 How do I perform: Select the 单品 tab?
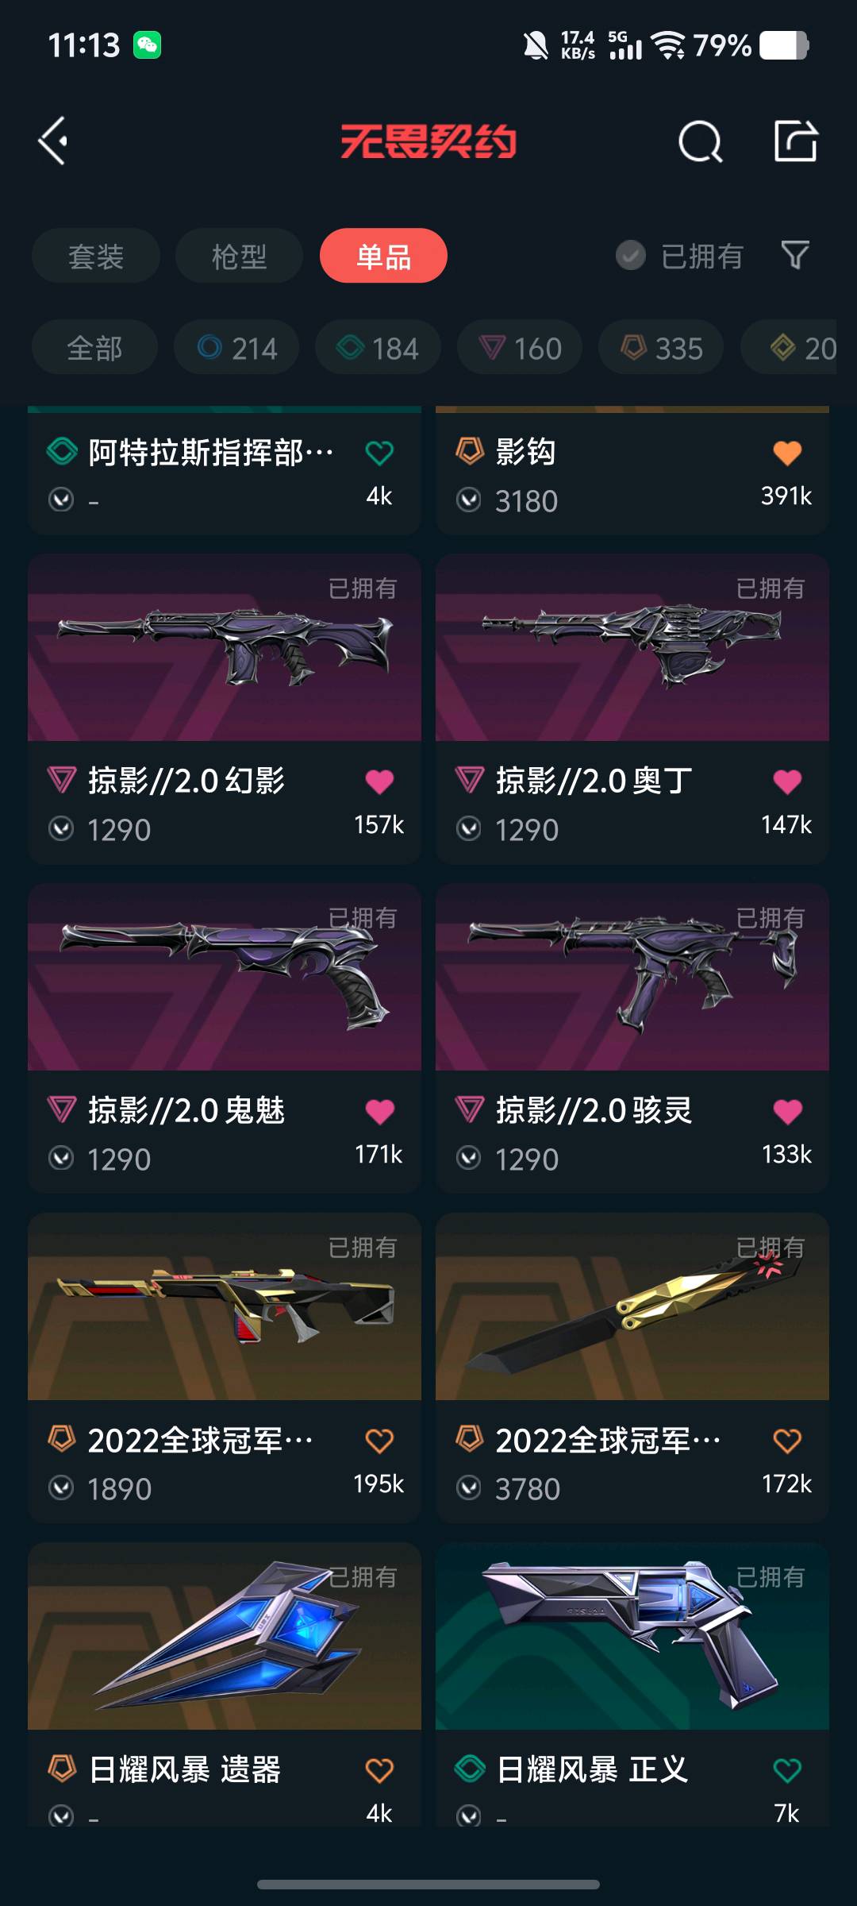pos(383,256)
